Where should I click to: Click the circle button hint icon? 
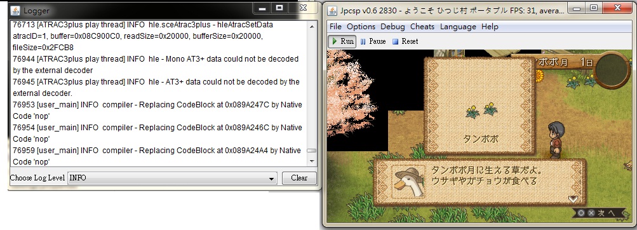pos(581,213)
